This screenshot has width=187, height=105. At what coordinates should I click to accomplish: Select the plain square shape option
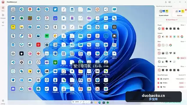click(x=174, y=29)
